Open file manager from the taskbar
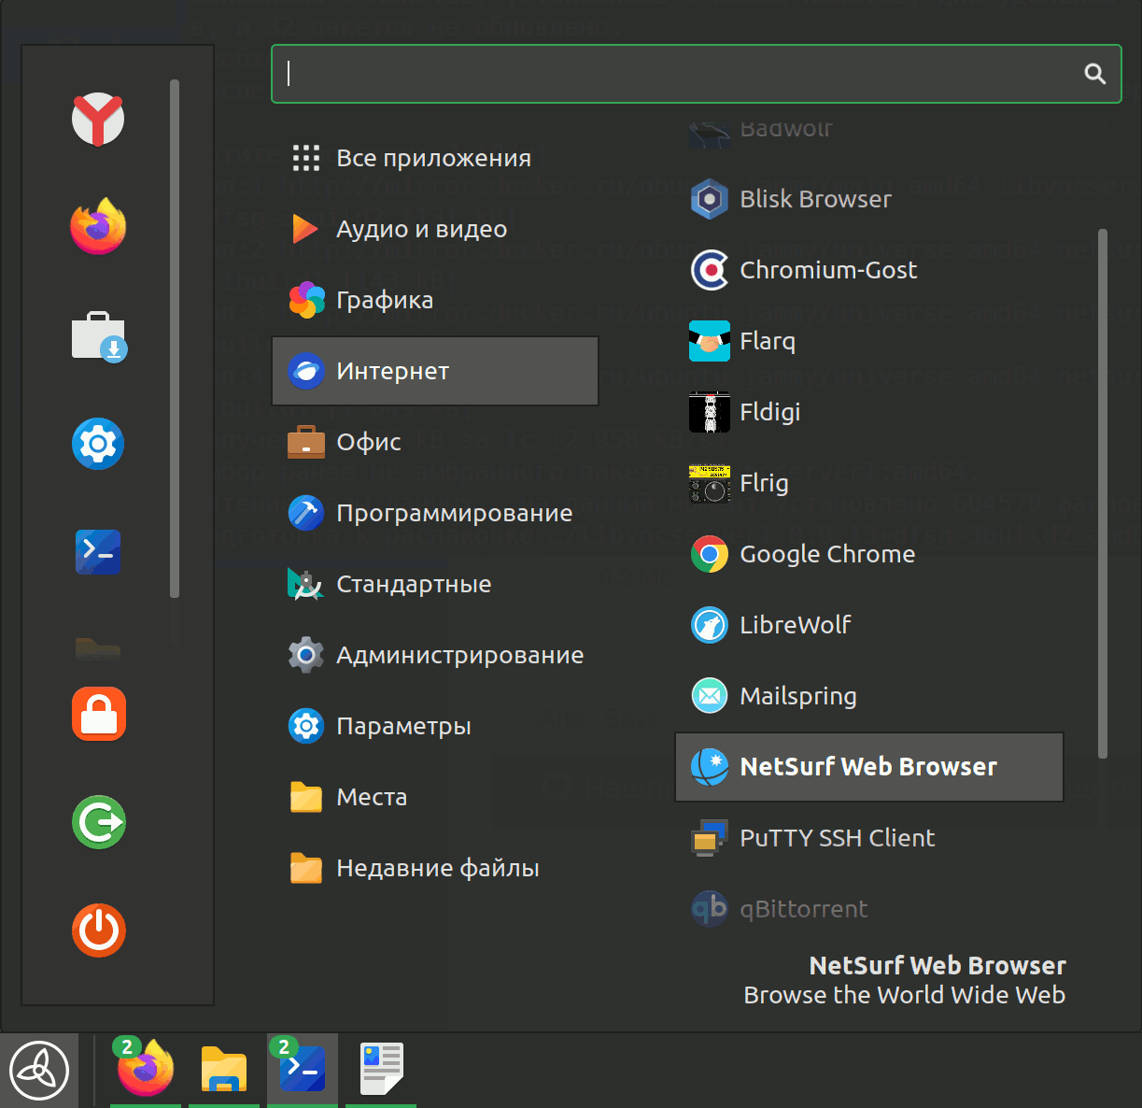 point(224,1070)
